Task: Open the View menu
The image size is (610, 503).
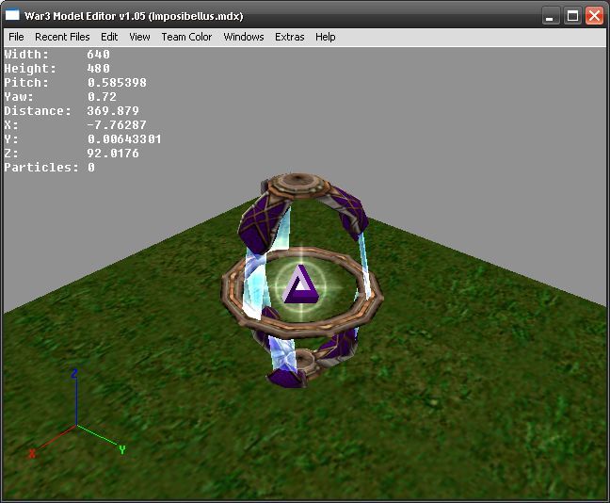Action: (x=139, y=37)
